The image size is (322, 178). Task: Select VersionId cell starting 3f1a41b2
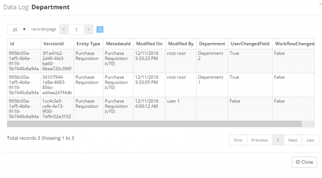coord(57,61)
